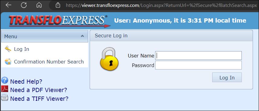
Task: Open the Need a TIFF Viewer? link
Action: click(39, 98)
